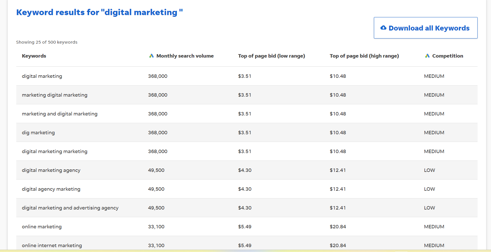The height and width of the screenshot is (252, 491).
Task: Select the Keywords column header
Action: 34,56
